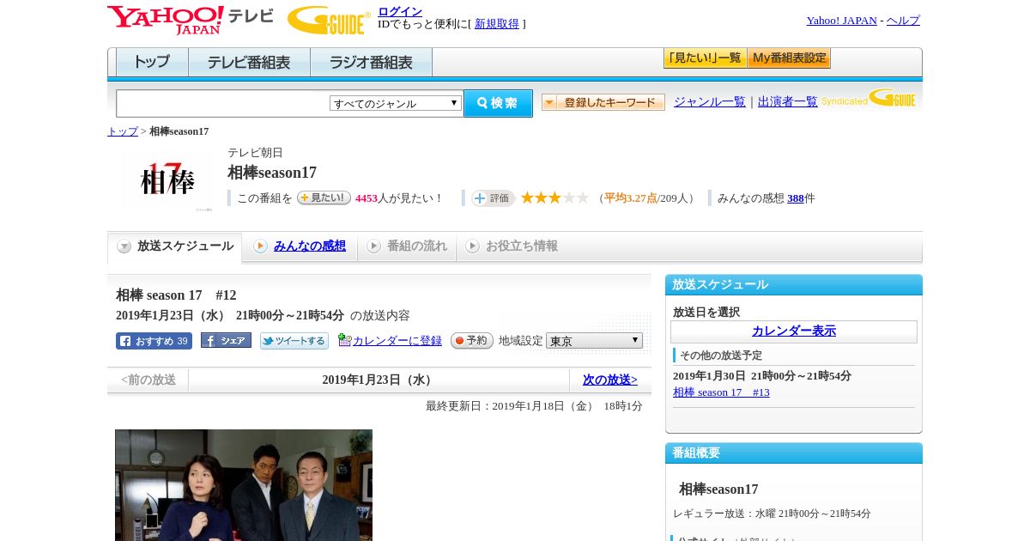Open the トップ navigation tab
This screenshot has height=541, width=1030.
152,63
